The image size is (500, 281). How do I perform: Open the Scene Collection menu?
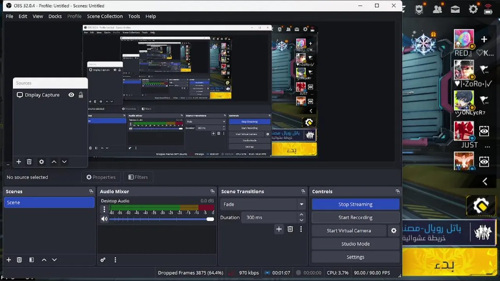pos(105,16)
